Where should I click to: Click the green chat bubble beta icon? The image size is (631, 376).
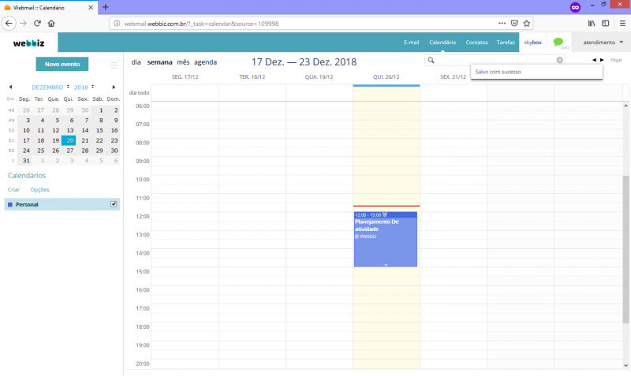(558, 42)
